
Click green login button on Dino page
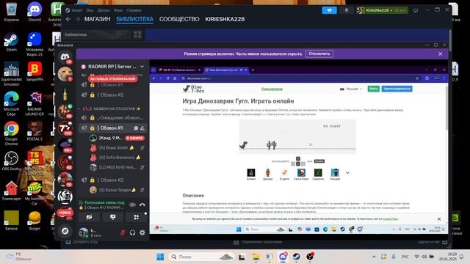pos(374,89)
